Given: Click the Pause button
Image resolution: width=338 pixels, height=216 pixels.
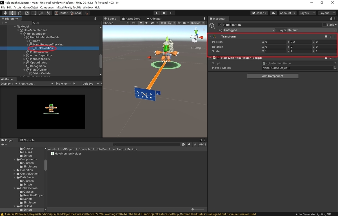Looking at the screenshot, I should point(164,13).
